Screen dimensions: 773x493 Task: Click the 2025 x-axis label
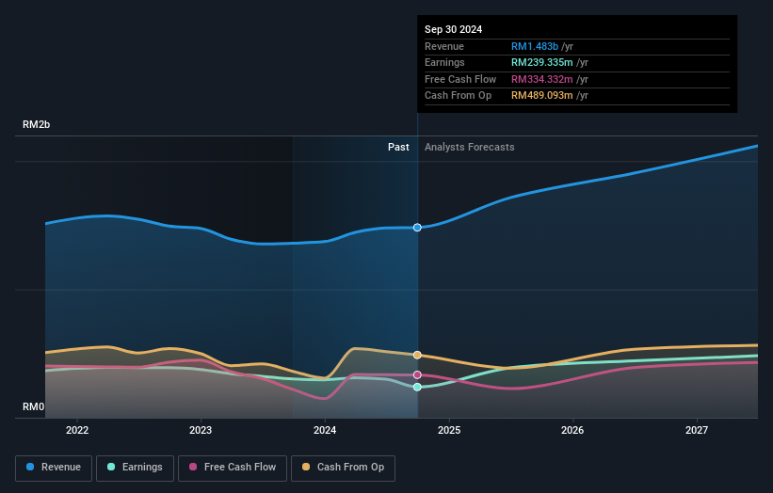(449, 431)
